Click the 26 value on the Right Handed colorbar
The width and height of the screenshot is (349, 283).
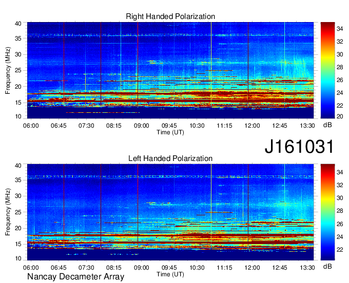340,80
